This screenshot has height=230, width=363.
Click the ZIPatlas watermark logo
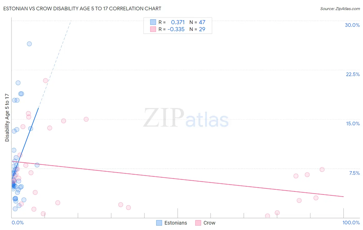[186, 118]
